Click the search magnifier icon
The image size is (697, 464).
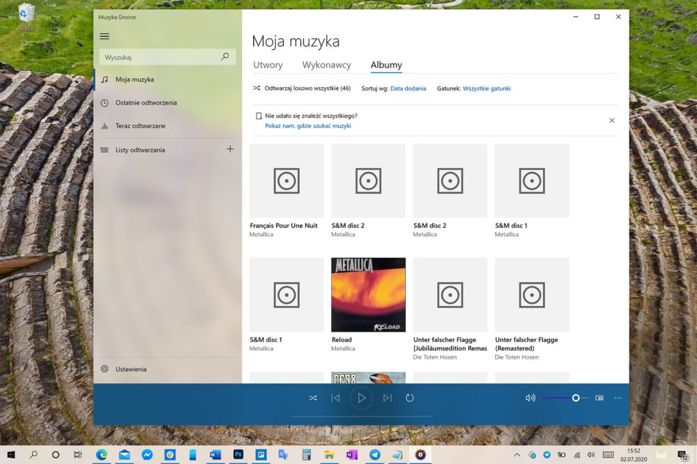coord(225,56)
